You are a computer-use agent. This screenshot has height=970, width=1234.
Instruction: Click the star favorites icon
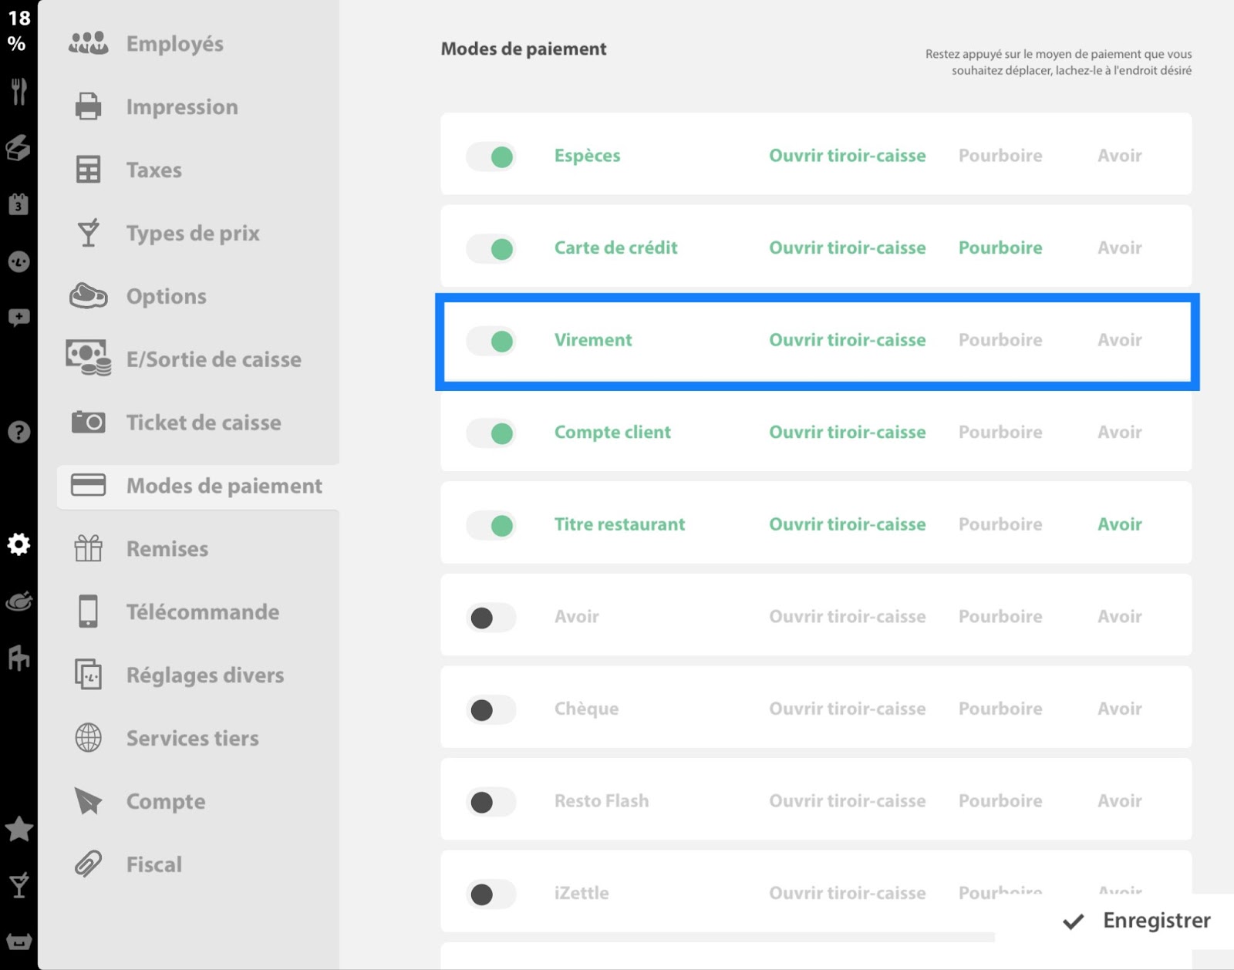pyautogui.click(x=19, y=829)
